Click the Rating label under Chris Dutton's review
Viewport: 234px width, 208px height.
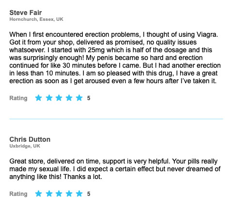coord(18,194)
